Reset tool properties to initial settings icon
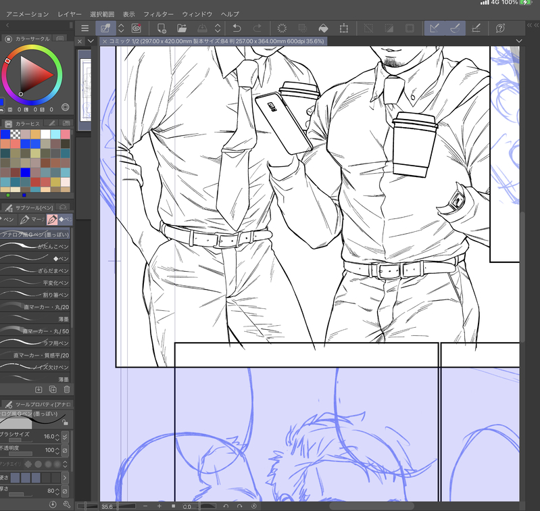540x511 pixels. pos(53,504)
